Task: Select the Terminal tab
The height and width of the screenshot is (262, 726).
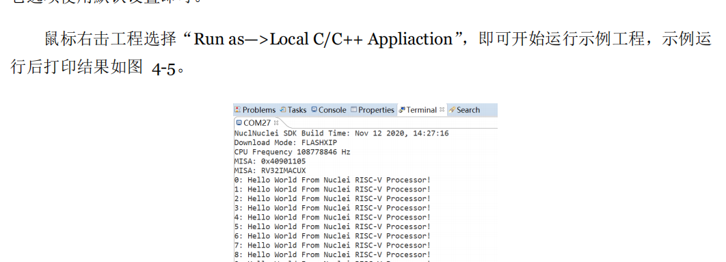Action: point(421,110)
